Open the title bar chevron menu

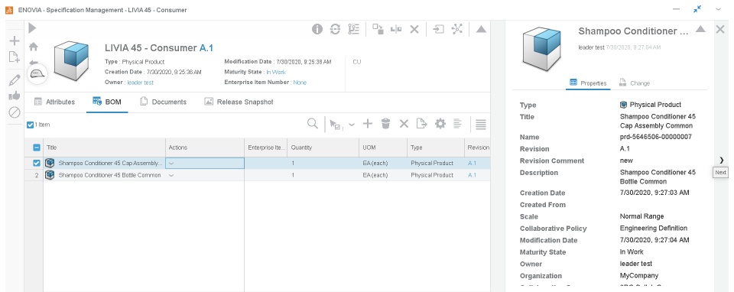[x=719, y=9]
